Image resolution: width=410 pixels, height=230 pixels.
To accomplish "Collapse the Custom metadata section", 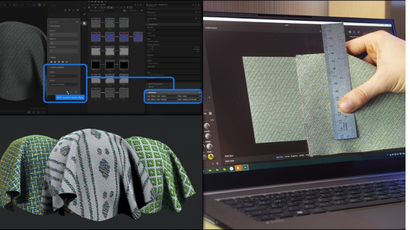I will (50, 68).
